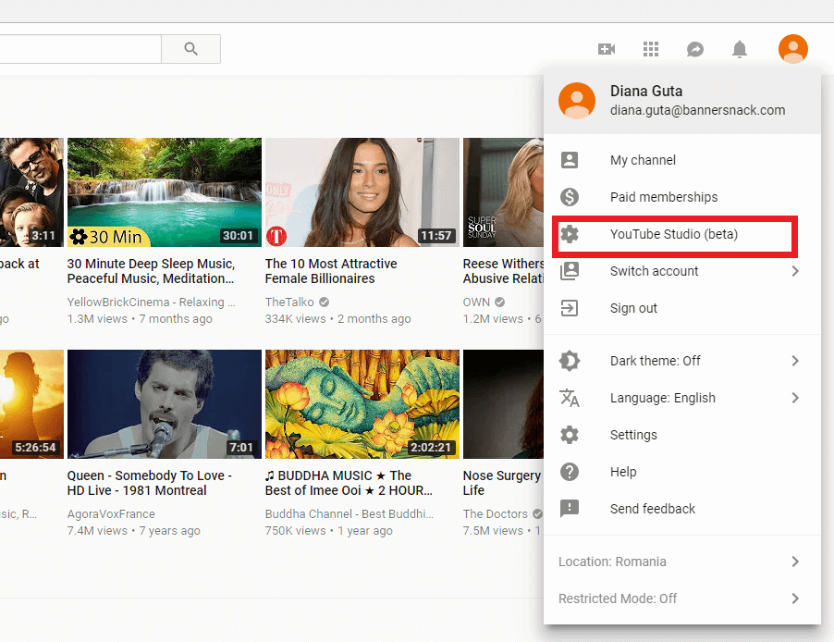Viewport: 834px width, 642px height.
Task: Open Settings menu entry
Action: [681, 435]
